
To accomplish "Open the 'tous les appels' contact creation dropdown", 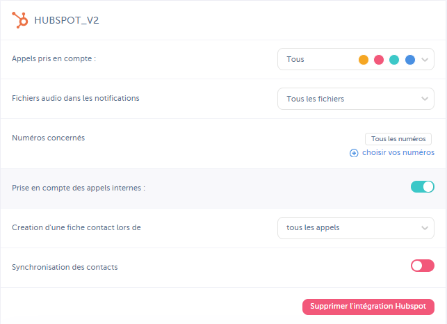I will (356, 228).
